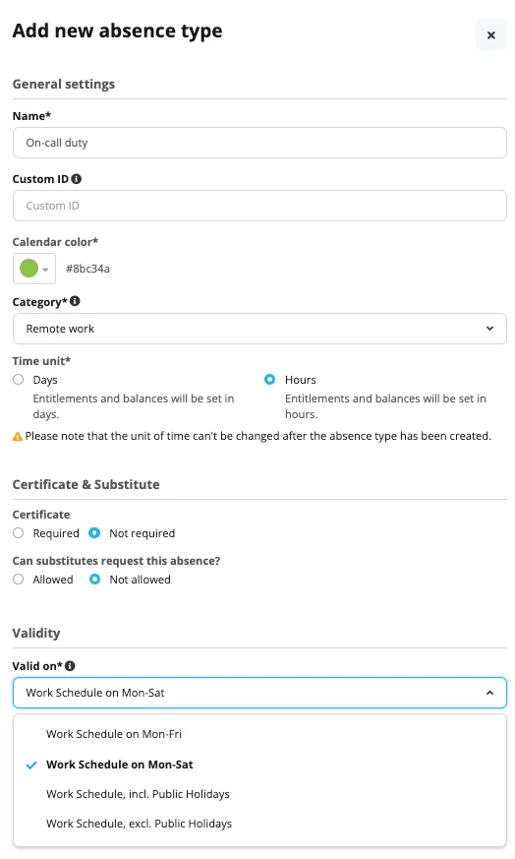
Task: Click the checkmark beside Work Schedule on Mon-Sat
Action: pyautogui.click(x=31, y=765)
